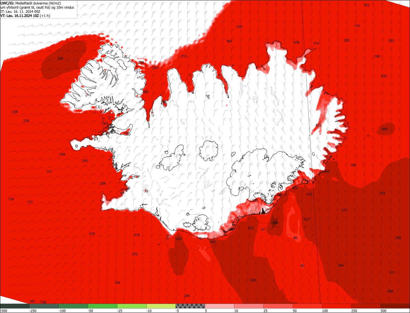Click the legend swatch between 25 and 50
410x313 pixels.
click(x=278, y=306)
